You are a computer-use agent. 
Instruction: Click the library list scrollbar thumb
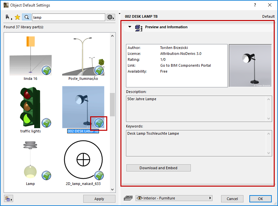click(113, 104)
